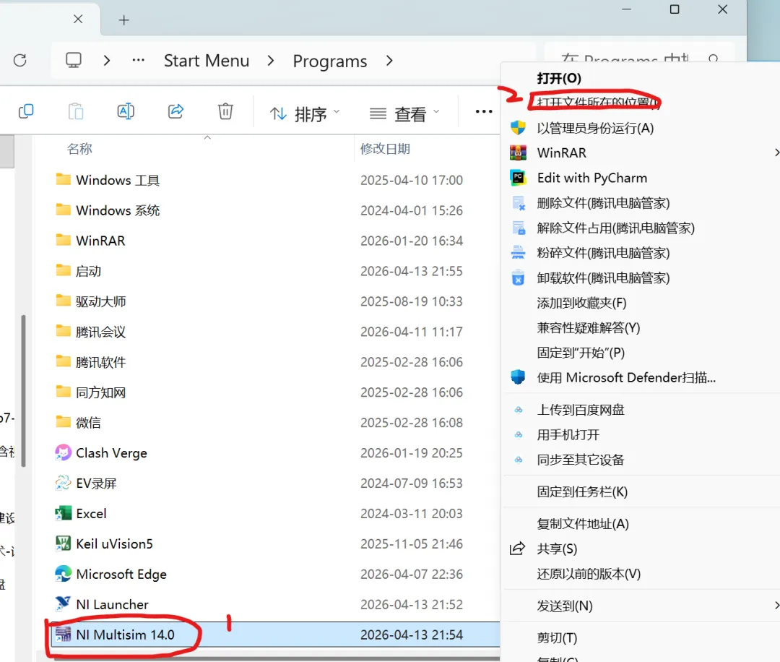Click the Programs breadcrumb
Screen dimensions: 780x662
(x=330, y=61)
